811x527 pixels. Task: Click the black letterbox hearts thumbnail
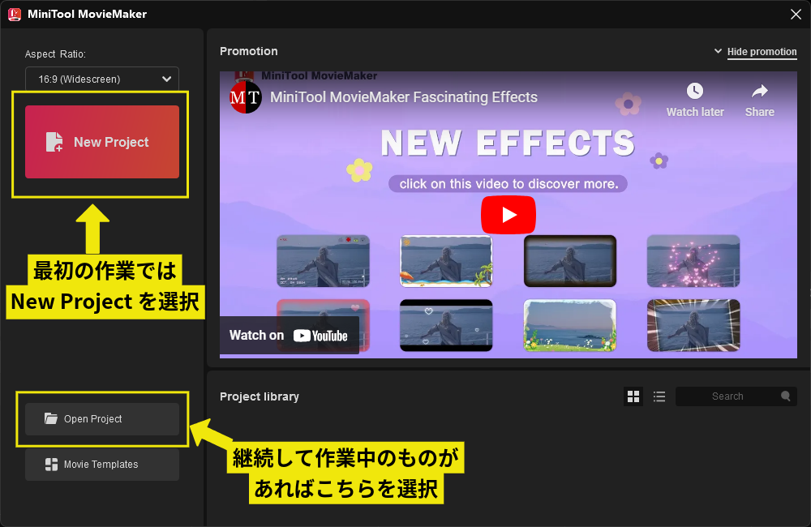[446, 325]
